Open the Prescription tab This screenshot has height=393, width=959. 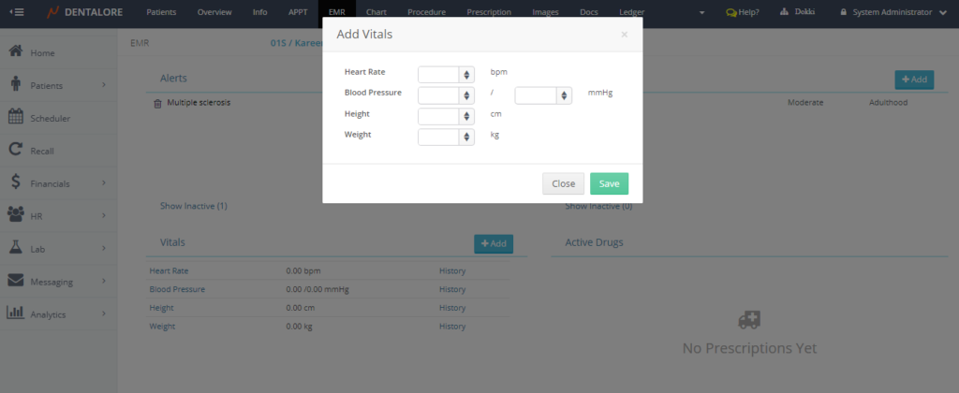click(x=488, y=12)
